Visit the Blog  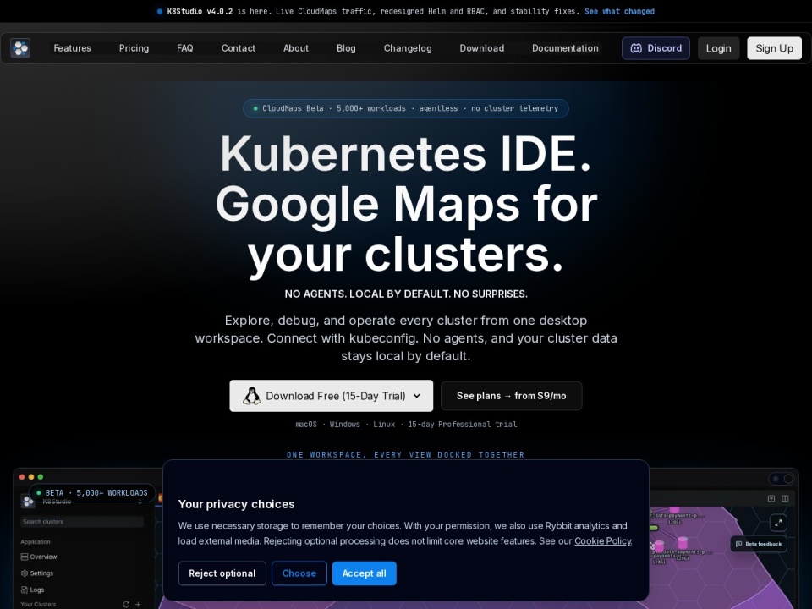click(x=346, y=48)
